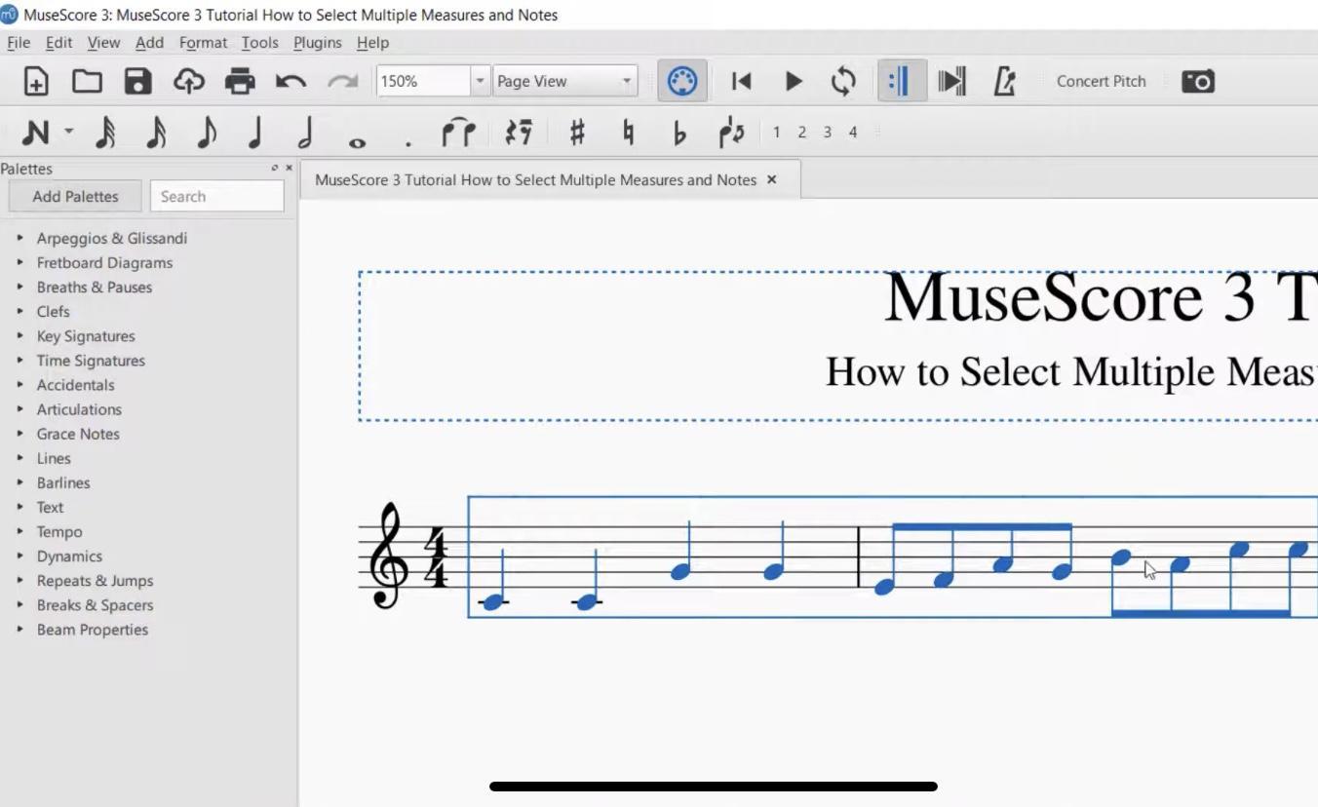This screenshot has height=807, width=1318.
Task: Select voice 2
Action: click(801, 132)
